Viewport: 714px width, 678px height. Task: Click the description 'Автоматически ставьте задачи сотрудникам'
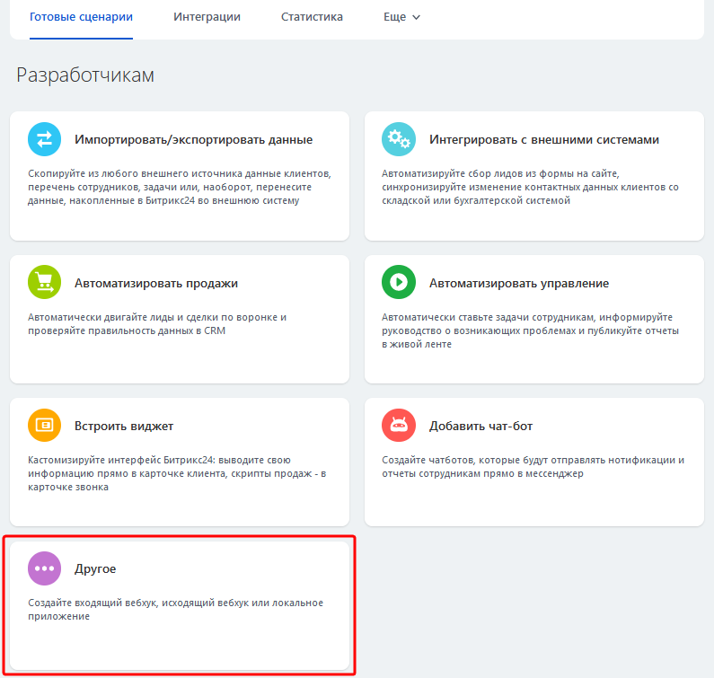coord(530,330)
